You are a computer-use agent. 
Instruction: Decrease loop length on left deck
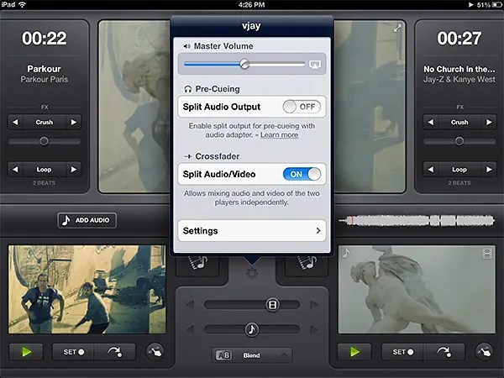[x=15, y=170]
